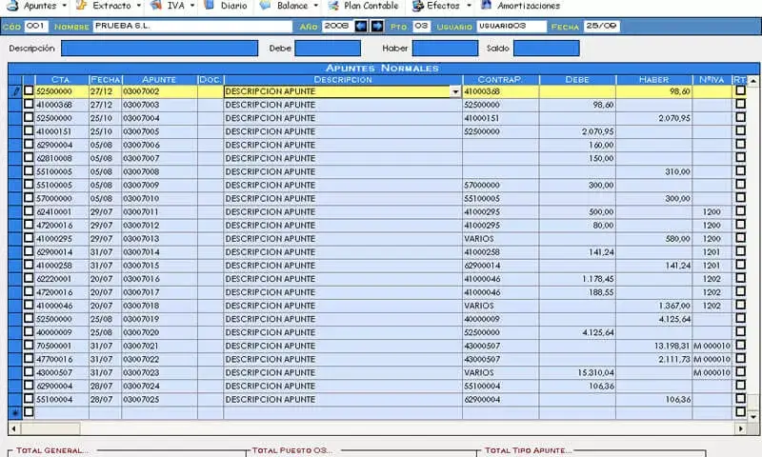The image size is (762, 457).
Task: Go to previous year with left arrow
Action: coord(361,26)
